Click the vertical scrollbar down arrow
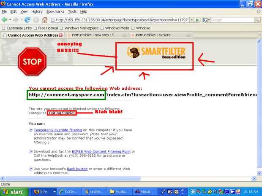The width and height of the screenshot is (262, 196). 259,173
